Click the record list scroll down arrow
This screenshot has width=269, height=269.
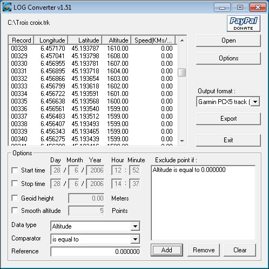[182, 141]
